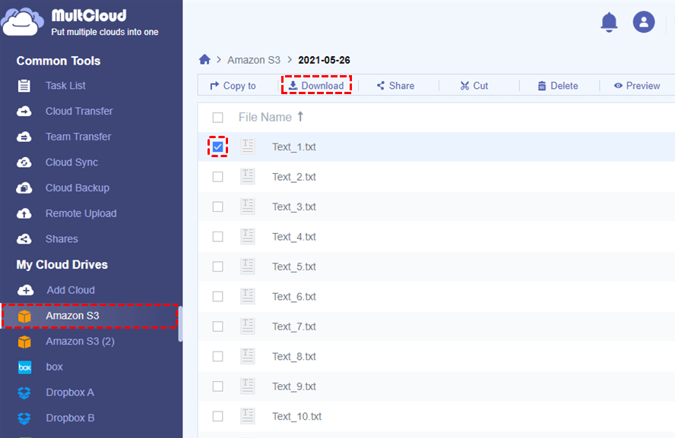
Task: Click the Dropbox B logo icon
Action: [24, 418]
